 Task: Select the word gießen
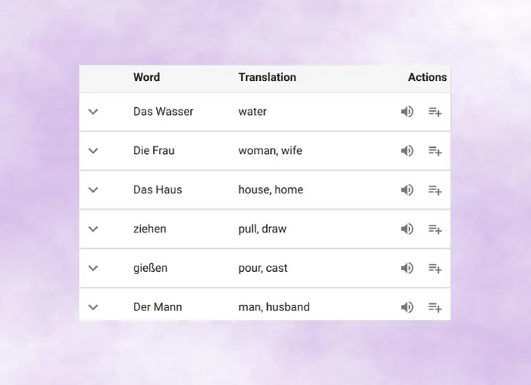tap(150, 268)
